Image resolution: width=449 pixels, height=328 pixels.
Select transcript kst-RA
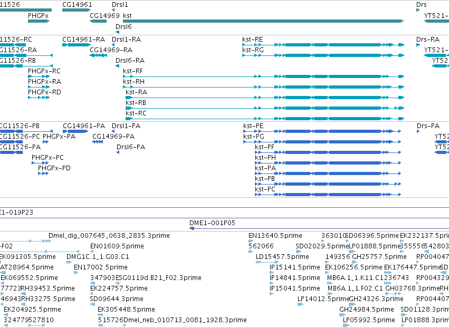pyautogui.click(x=265, y=98)
